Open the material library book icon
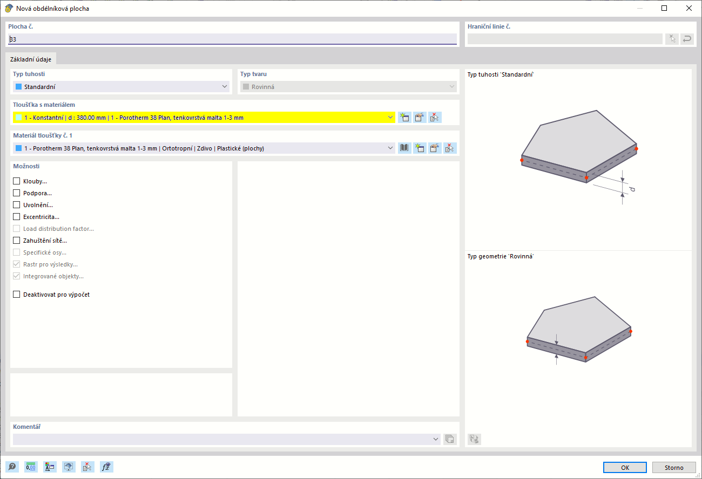The image size is (702, 479). click(x=404, y=148)
